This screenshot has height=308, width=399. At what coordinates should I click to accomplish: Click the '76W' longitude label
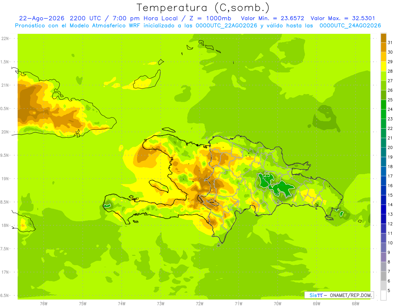[x=44, y=303]
